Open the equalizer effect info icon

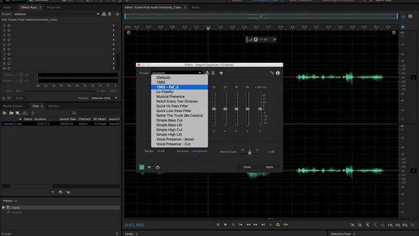tap(278, 73)
